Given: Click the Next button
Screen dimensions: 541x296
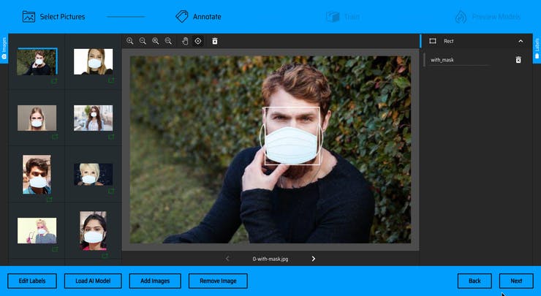Looking at the screenshot, I should click(x=516, y=281).
